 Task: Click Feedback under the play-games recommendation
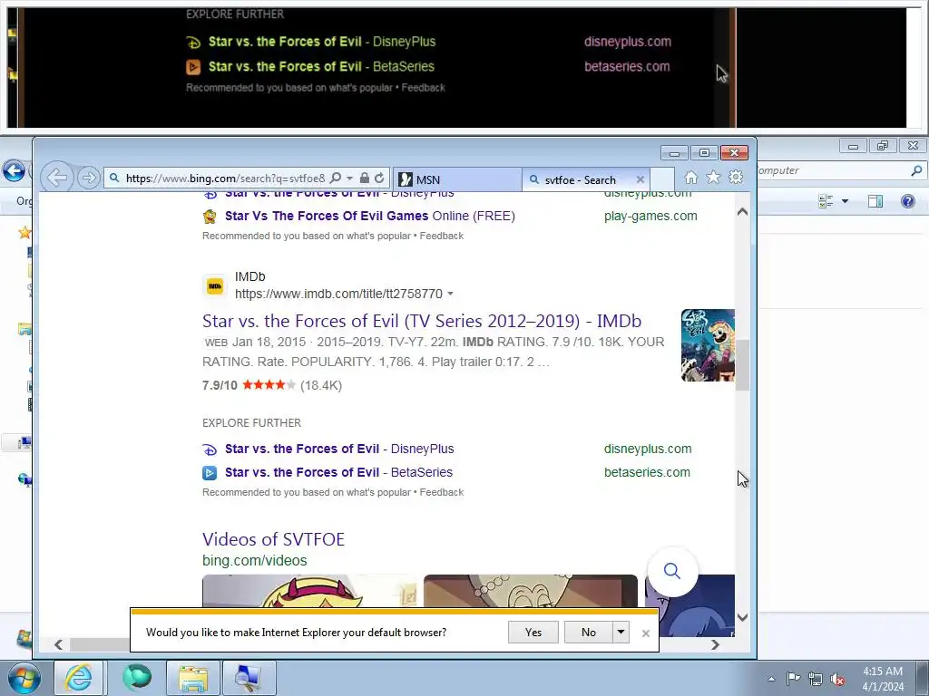442,236
